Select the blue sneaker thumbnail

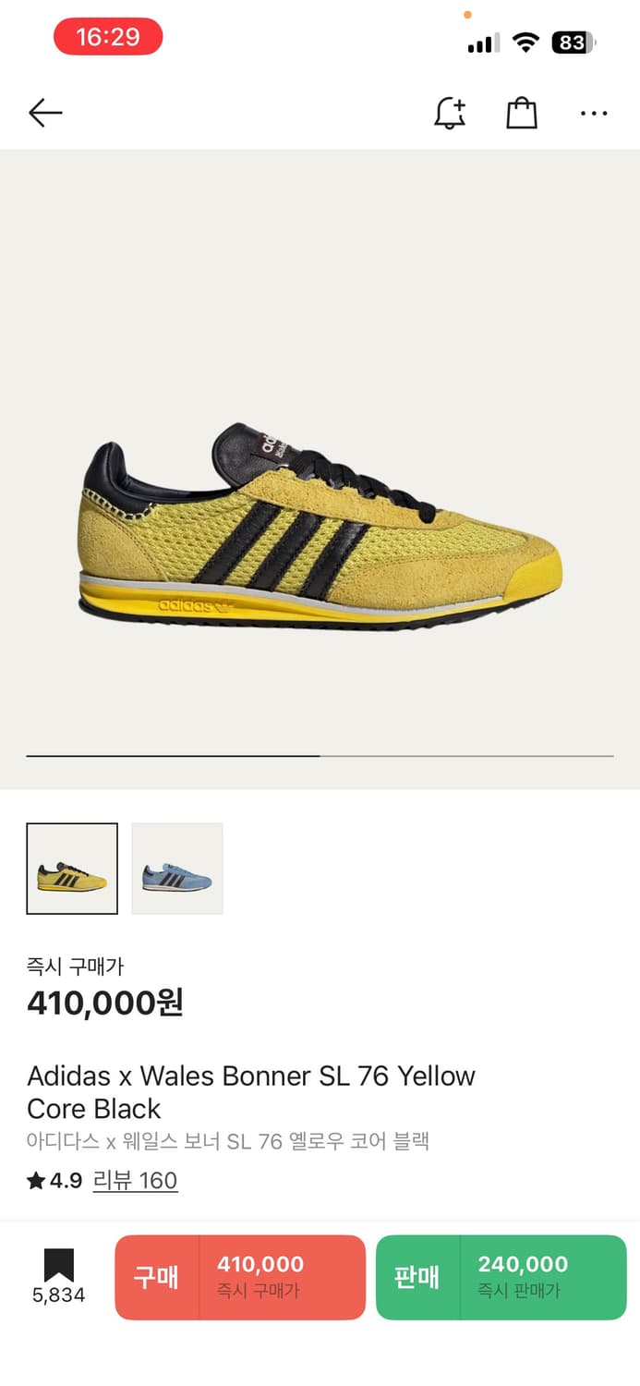coord(177,869)
